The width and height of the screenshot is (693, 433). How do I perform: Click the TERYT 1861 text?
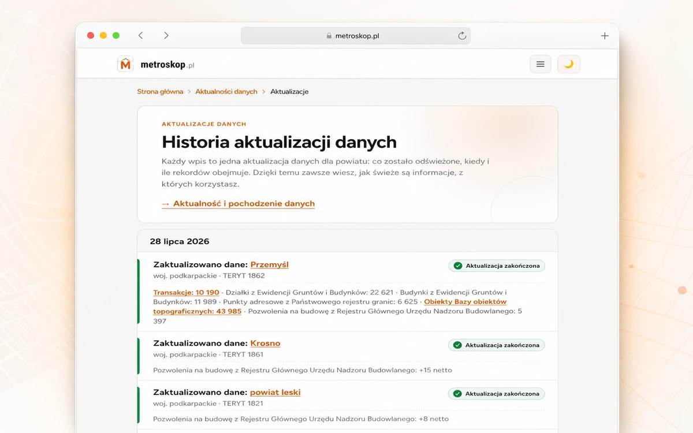coord(243,354)
